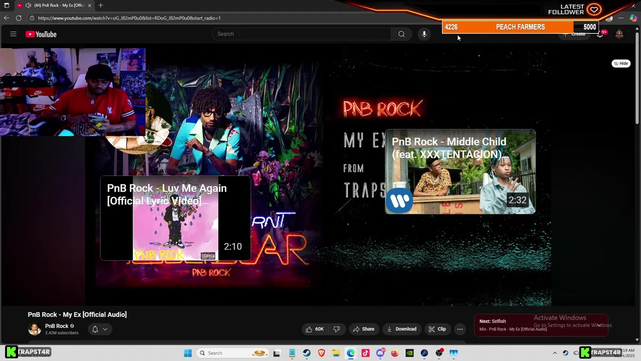This screenshot has height=361, width=641.
Task: Click the Create button
Action: click(574, 34)
